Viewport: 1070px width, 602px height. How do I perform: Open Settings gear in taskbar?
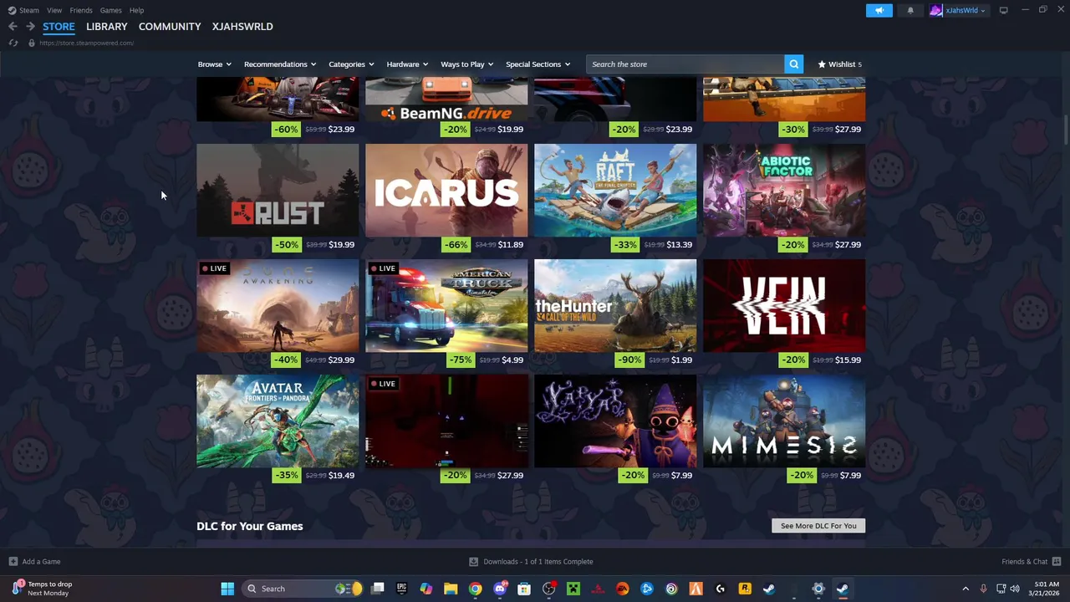(x=818, y=589)
